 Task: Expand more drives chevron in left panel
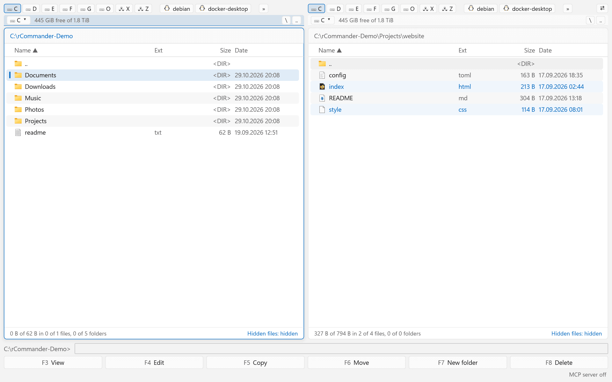[x=264, y=9]
